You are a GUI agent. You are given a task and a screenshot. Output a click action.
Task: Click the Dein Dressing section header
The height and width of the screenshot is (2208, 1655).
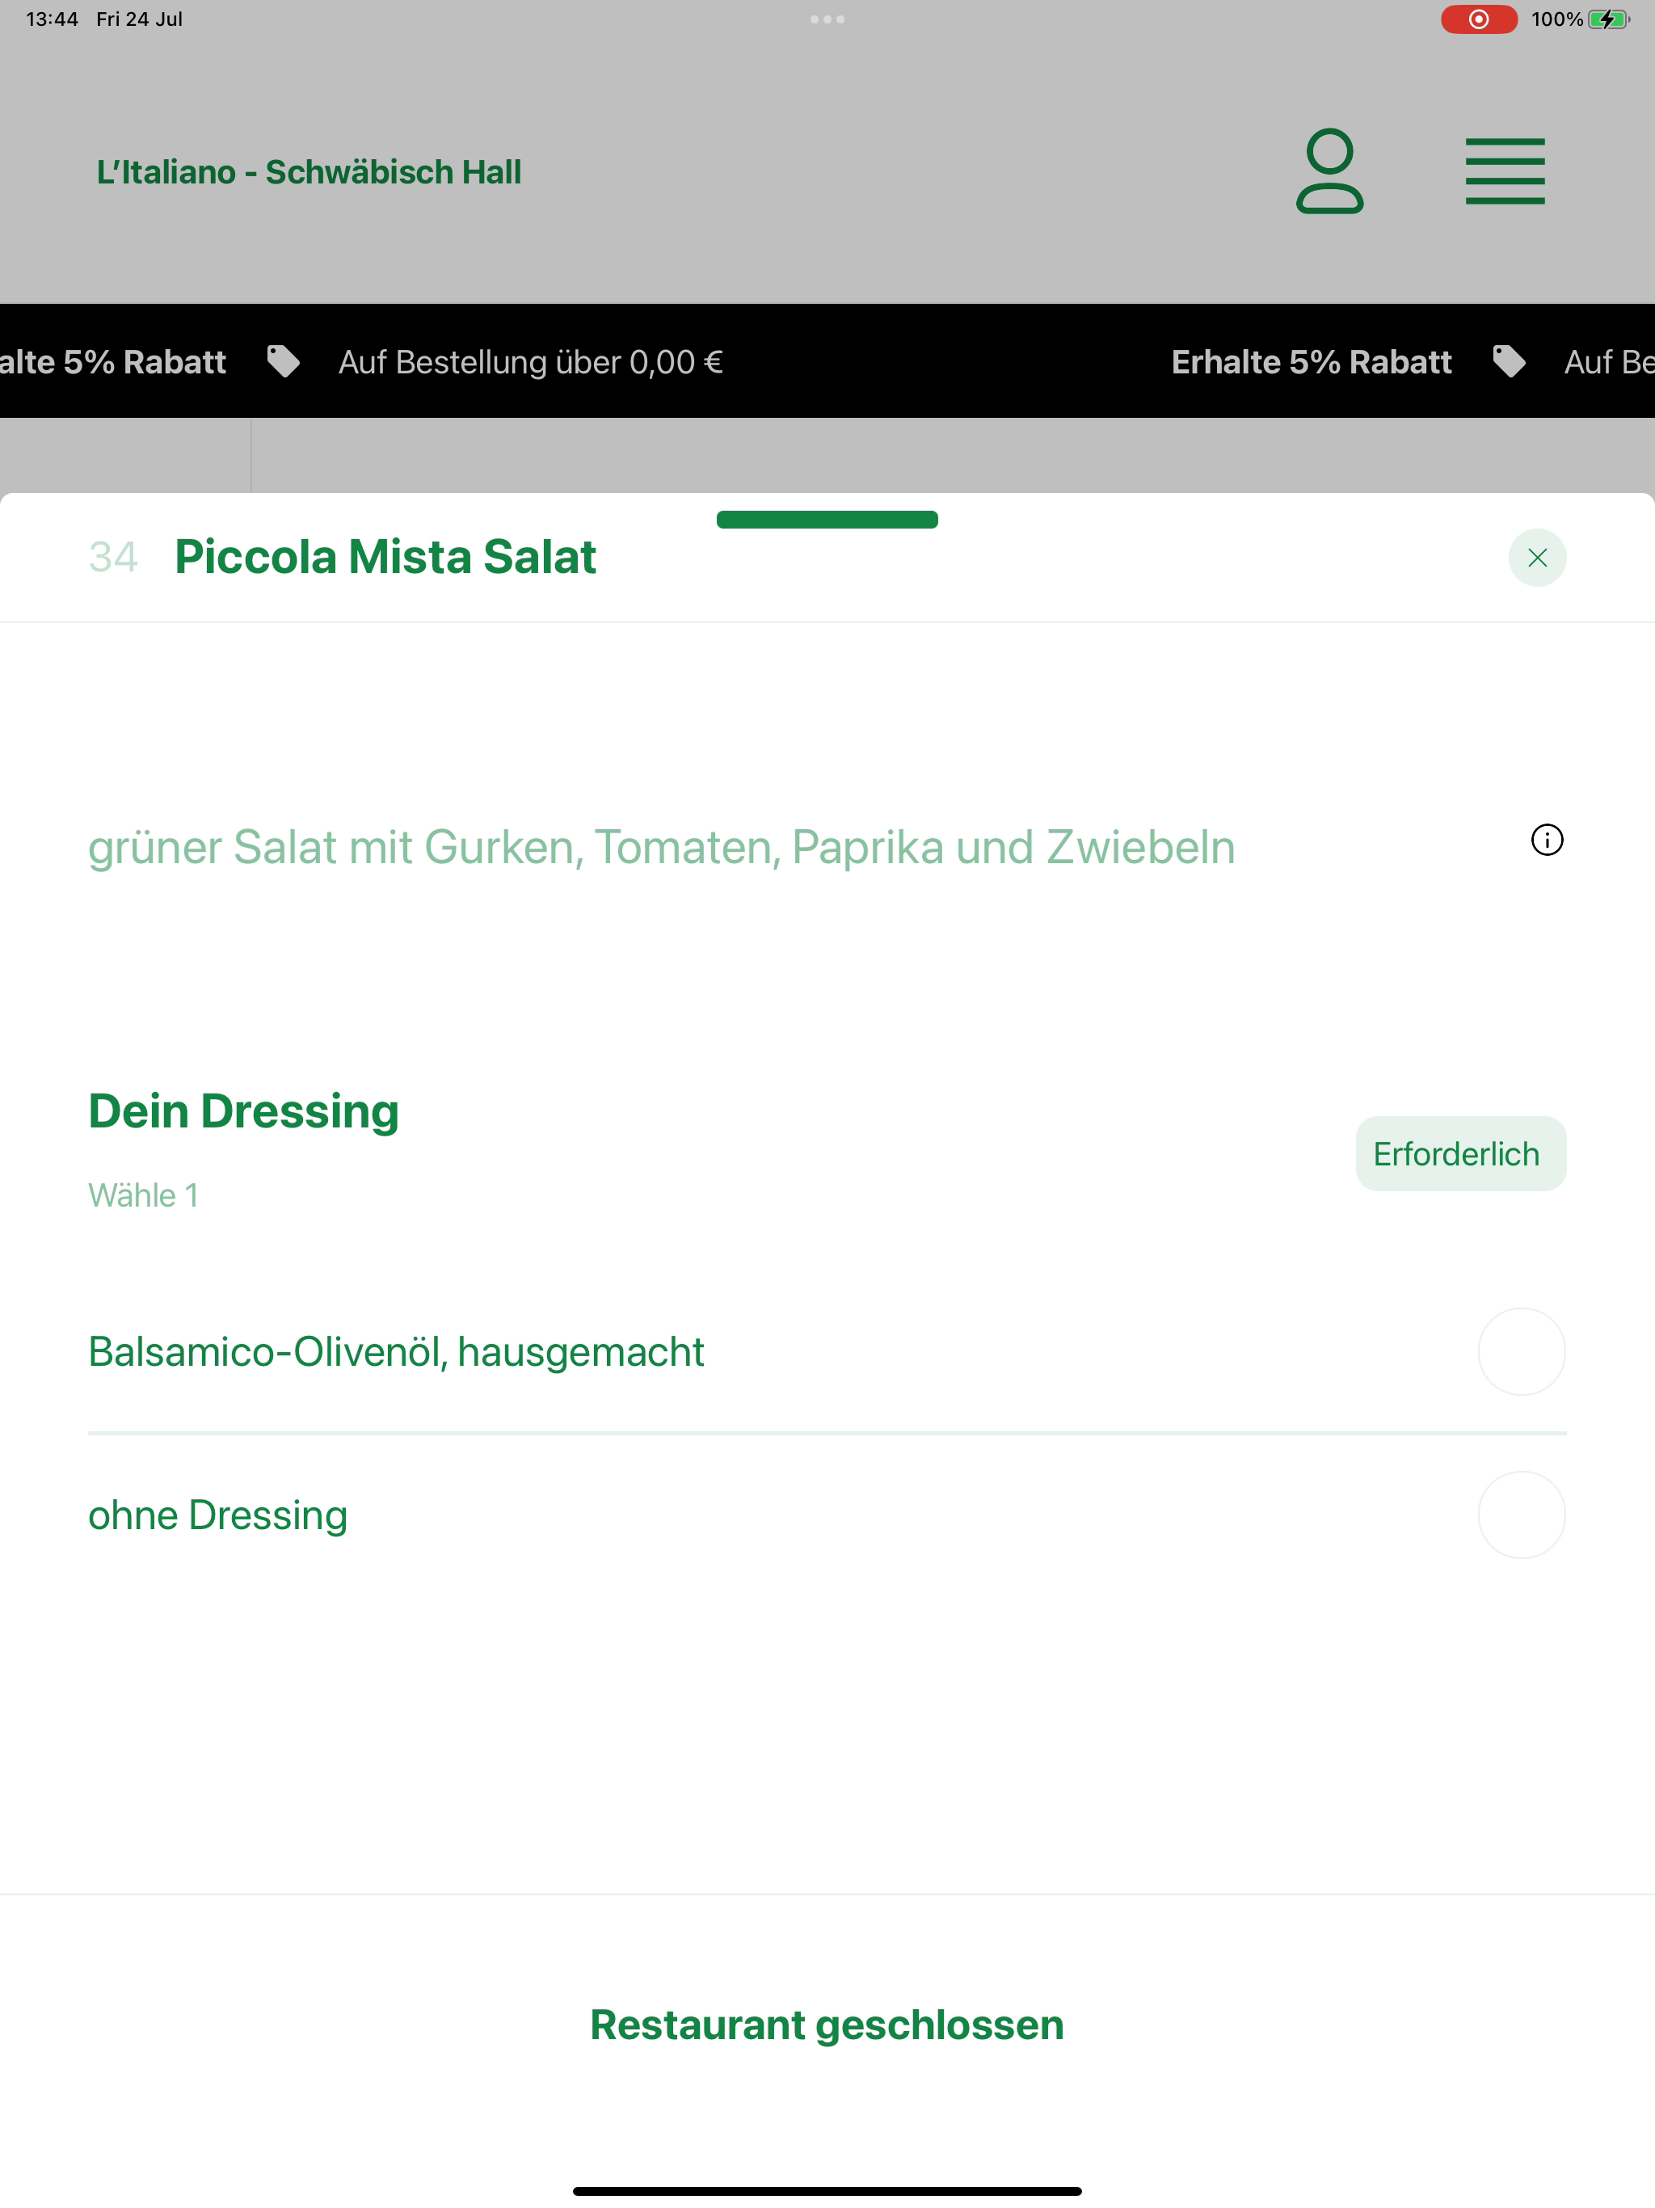coord(243,1111)
